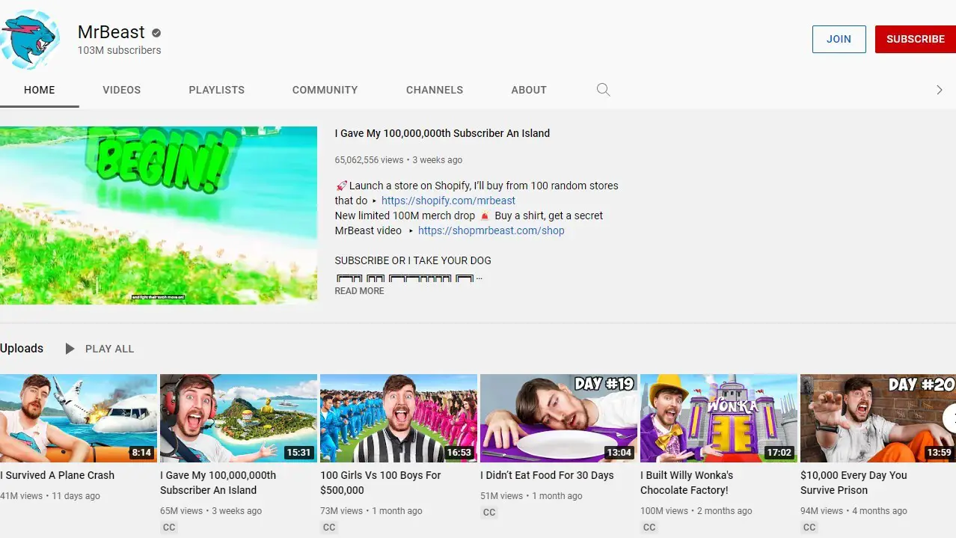Image resolution: width=956 pixels, height=538 pixels.
Task: Click title "I Didn't Eat Food For 30 Days"
Action: pos(547,475)
